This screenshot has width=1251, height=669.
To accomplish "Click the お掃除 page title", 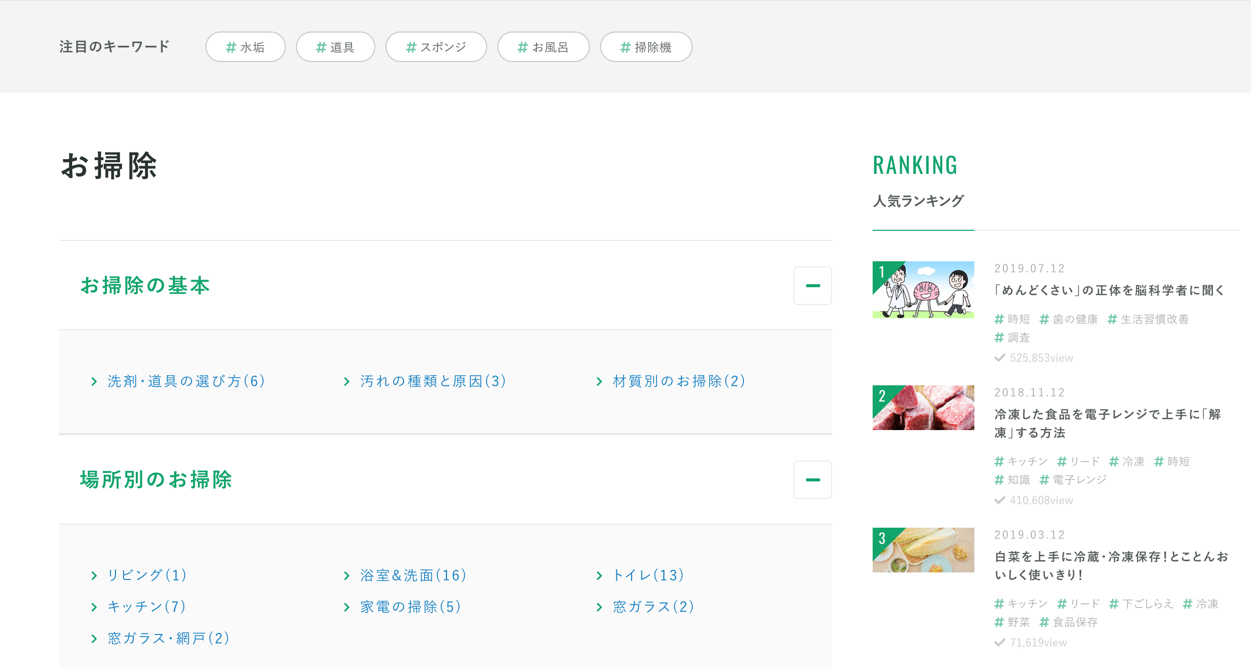I will [x=109, y=166].
